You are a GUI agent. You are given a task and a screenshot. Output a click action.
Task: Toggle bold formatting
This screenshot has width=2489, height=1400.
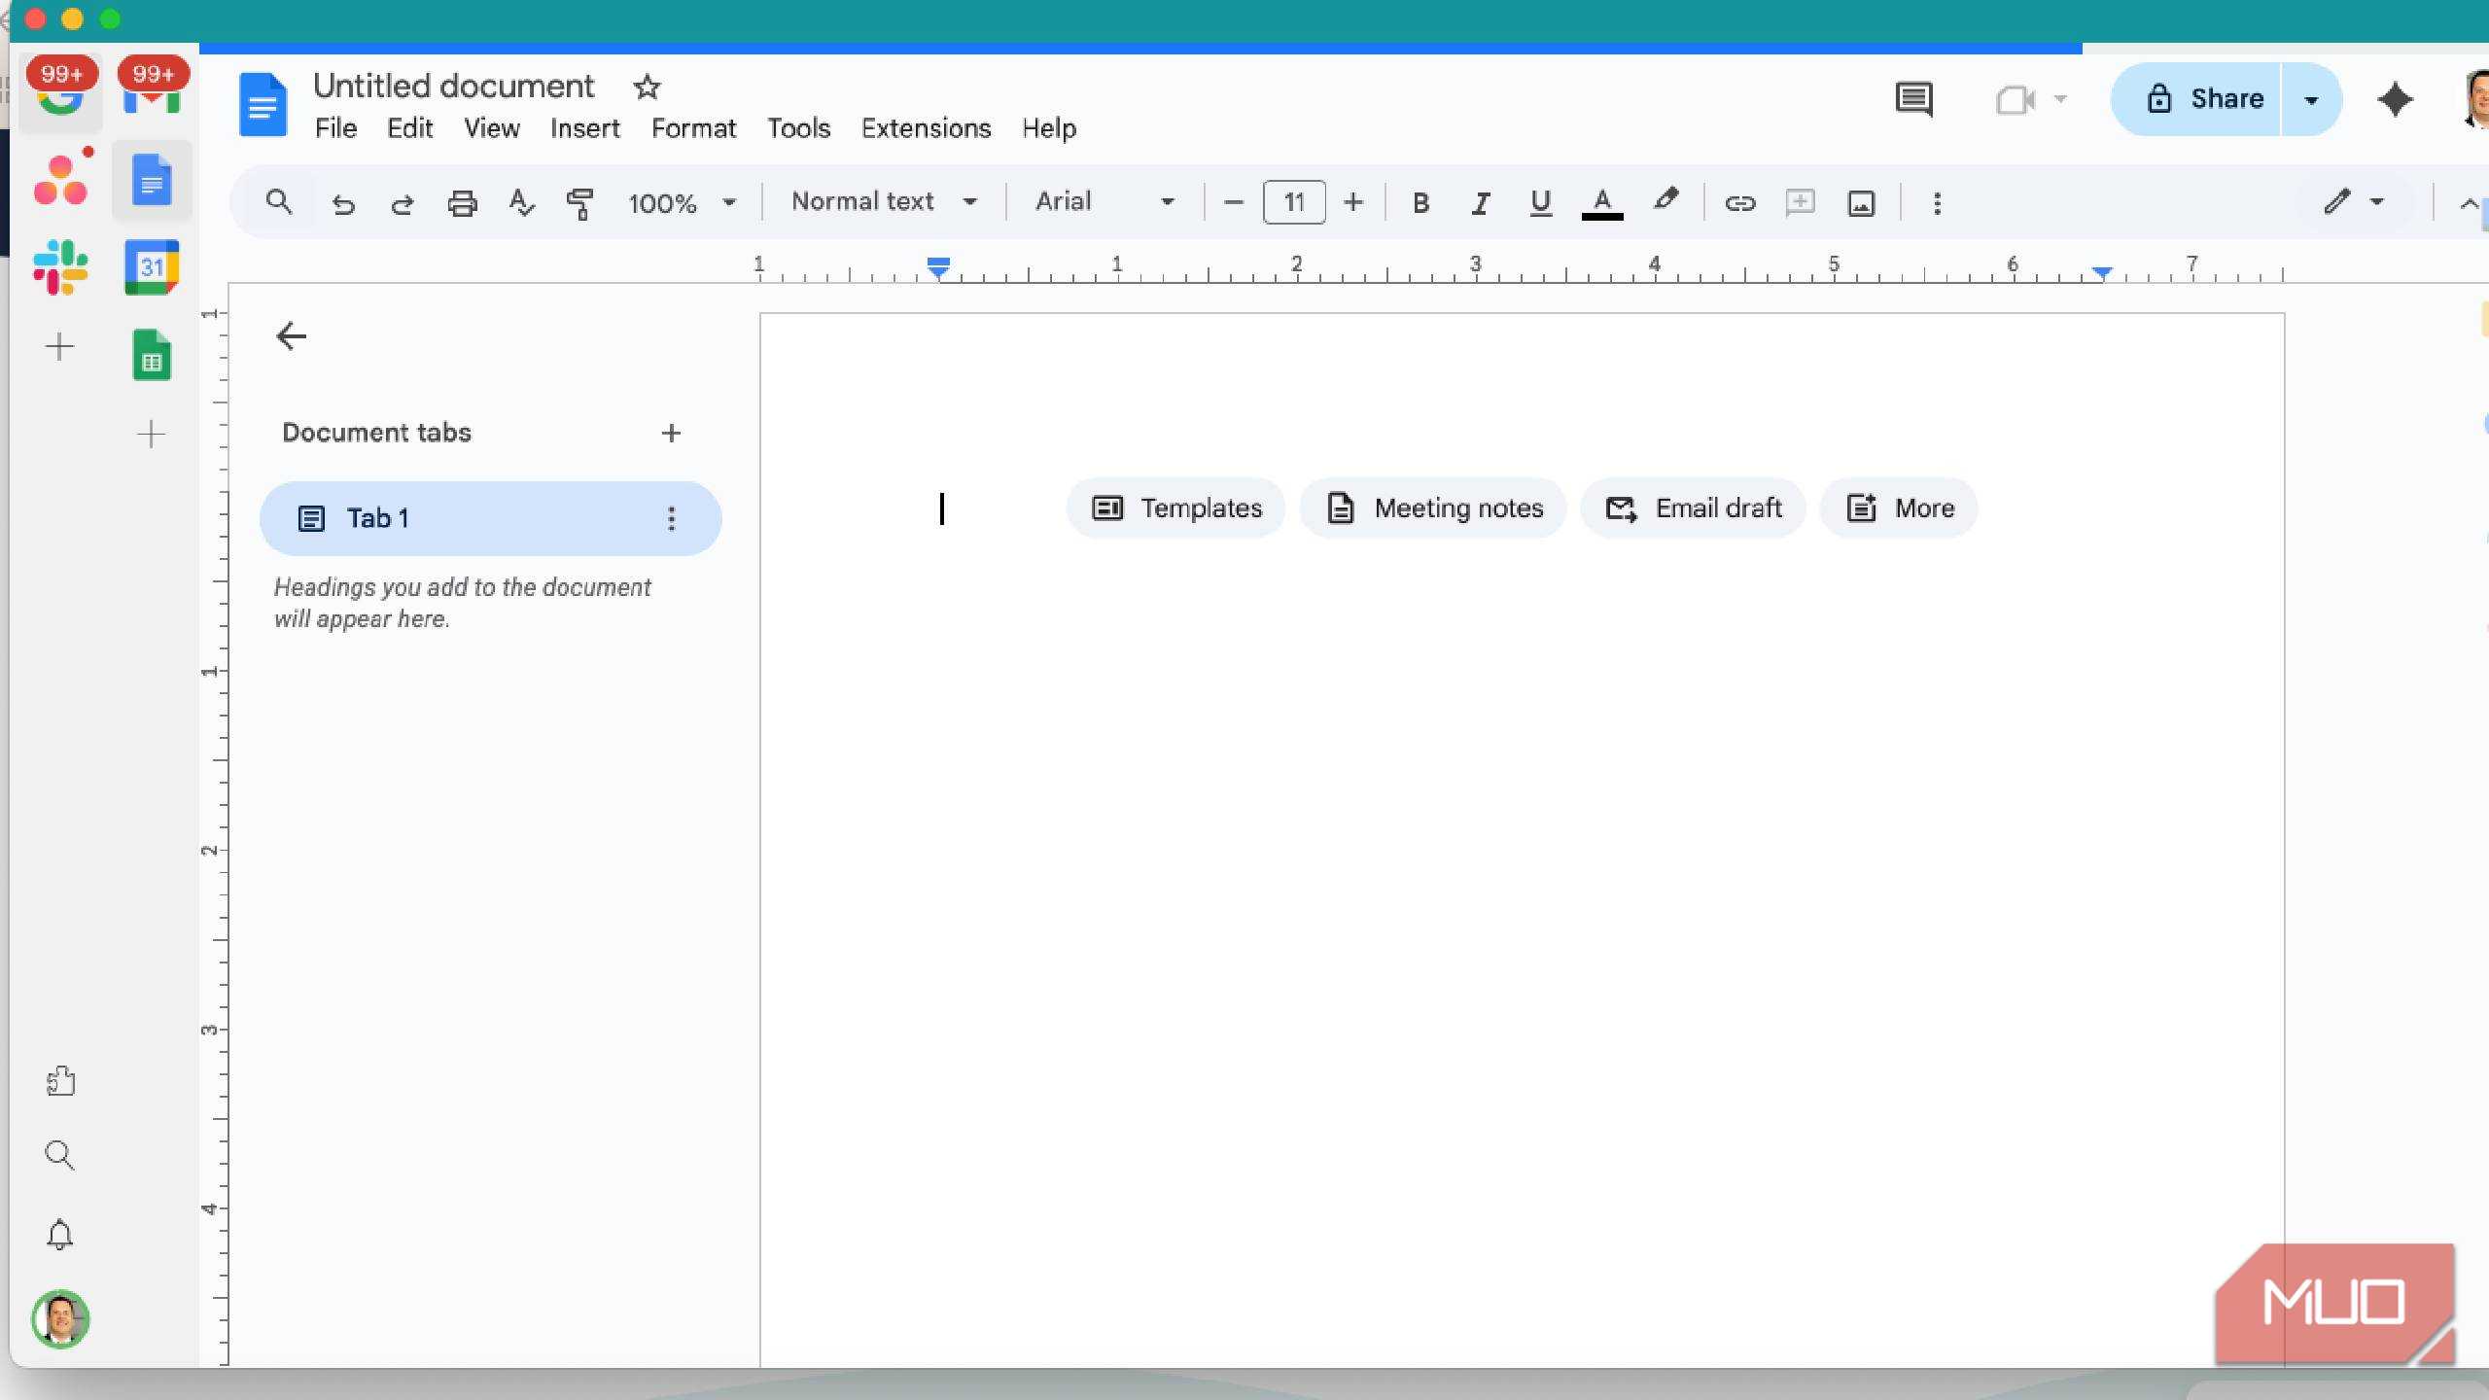click(1420, 203)
